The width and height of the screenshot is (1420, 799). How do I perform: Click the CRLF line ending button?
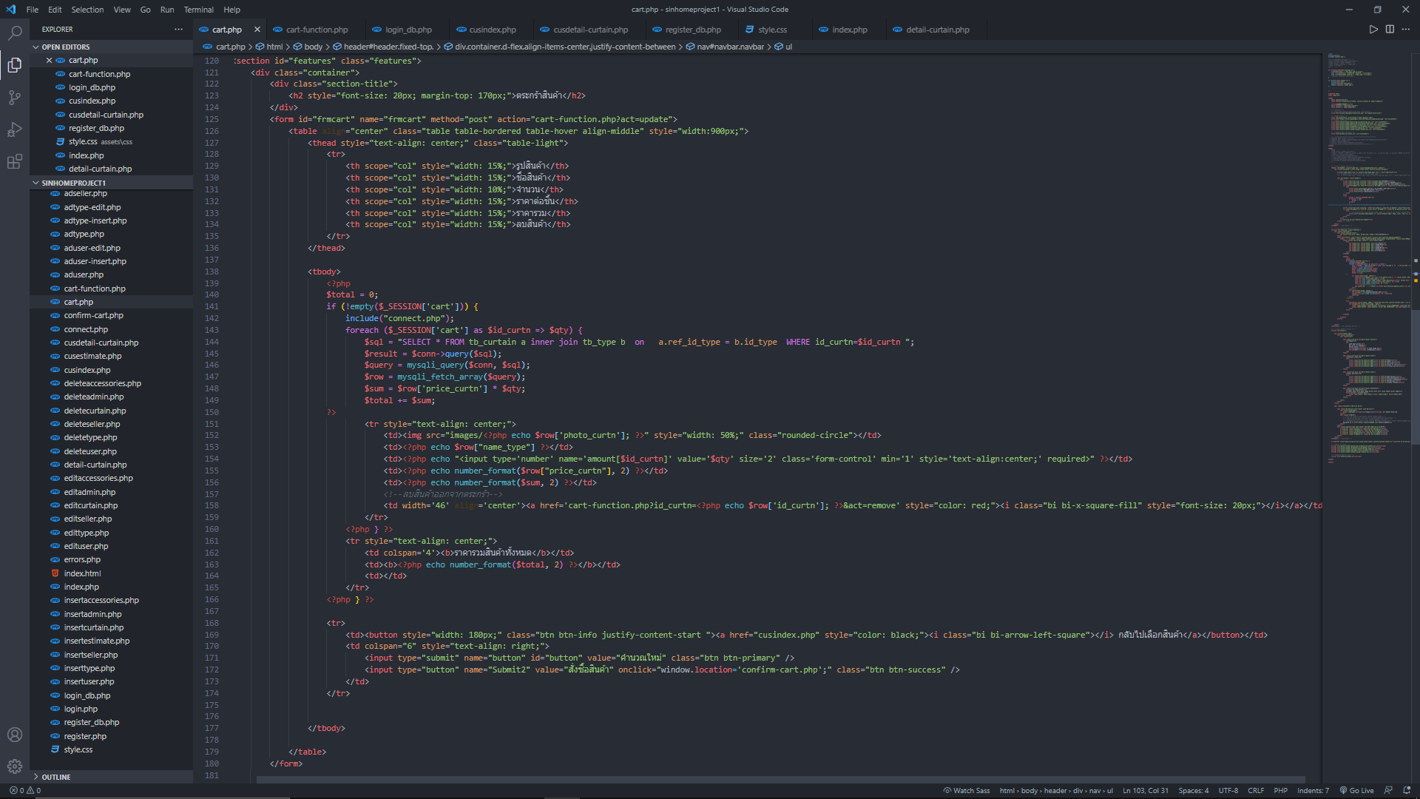pos(1256,790)
